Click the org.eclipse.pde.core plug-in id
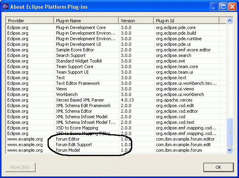239x178 pixels. tap(175, 27)
